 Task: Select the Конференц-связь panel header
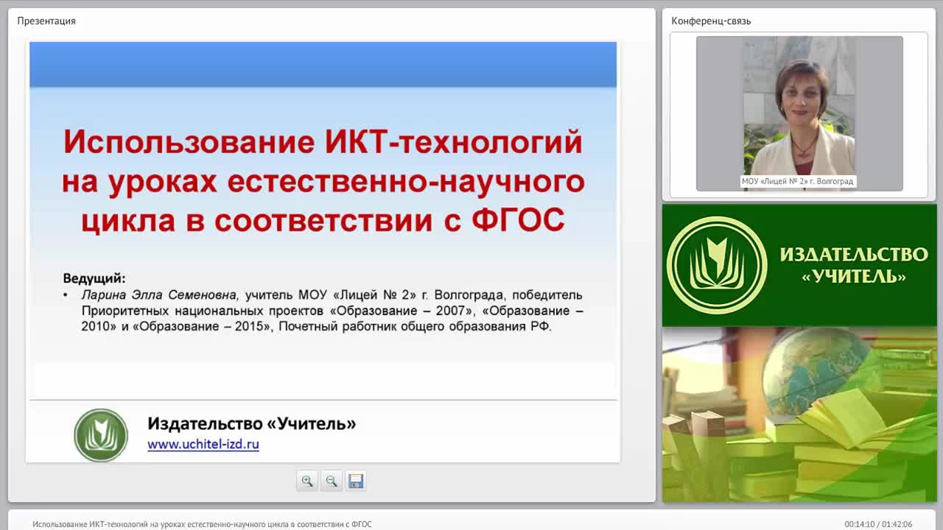711,21
